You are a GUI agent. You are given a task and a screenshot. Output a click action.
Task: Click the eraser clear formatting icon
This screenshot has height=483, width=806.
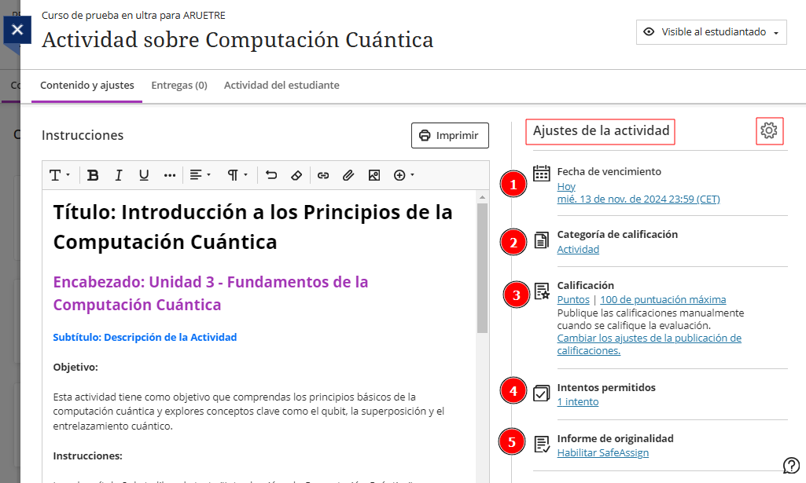pyautogui.click(x=296, y=175)
